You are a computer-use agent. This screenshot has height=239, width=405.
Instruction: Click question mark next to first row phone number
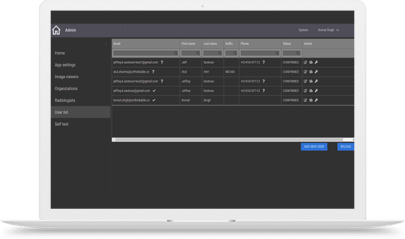tap(263, 62)
